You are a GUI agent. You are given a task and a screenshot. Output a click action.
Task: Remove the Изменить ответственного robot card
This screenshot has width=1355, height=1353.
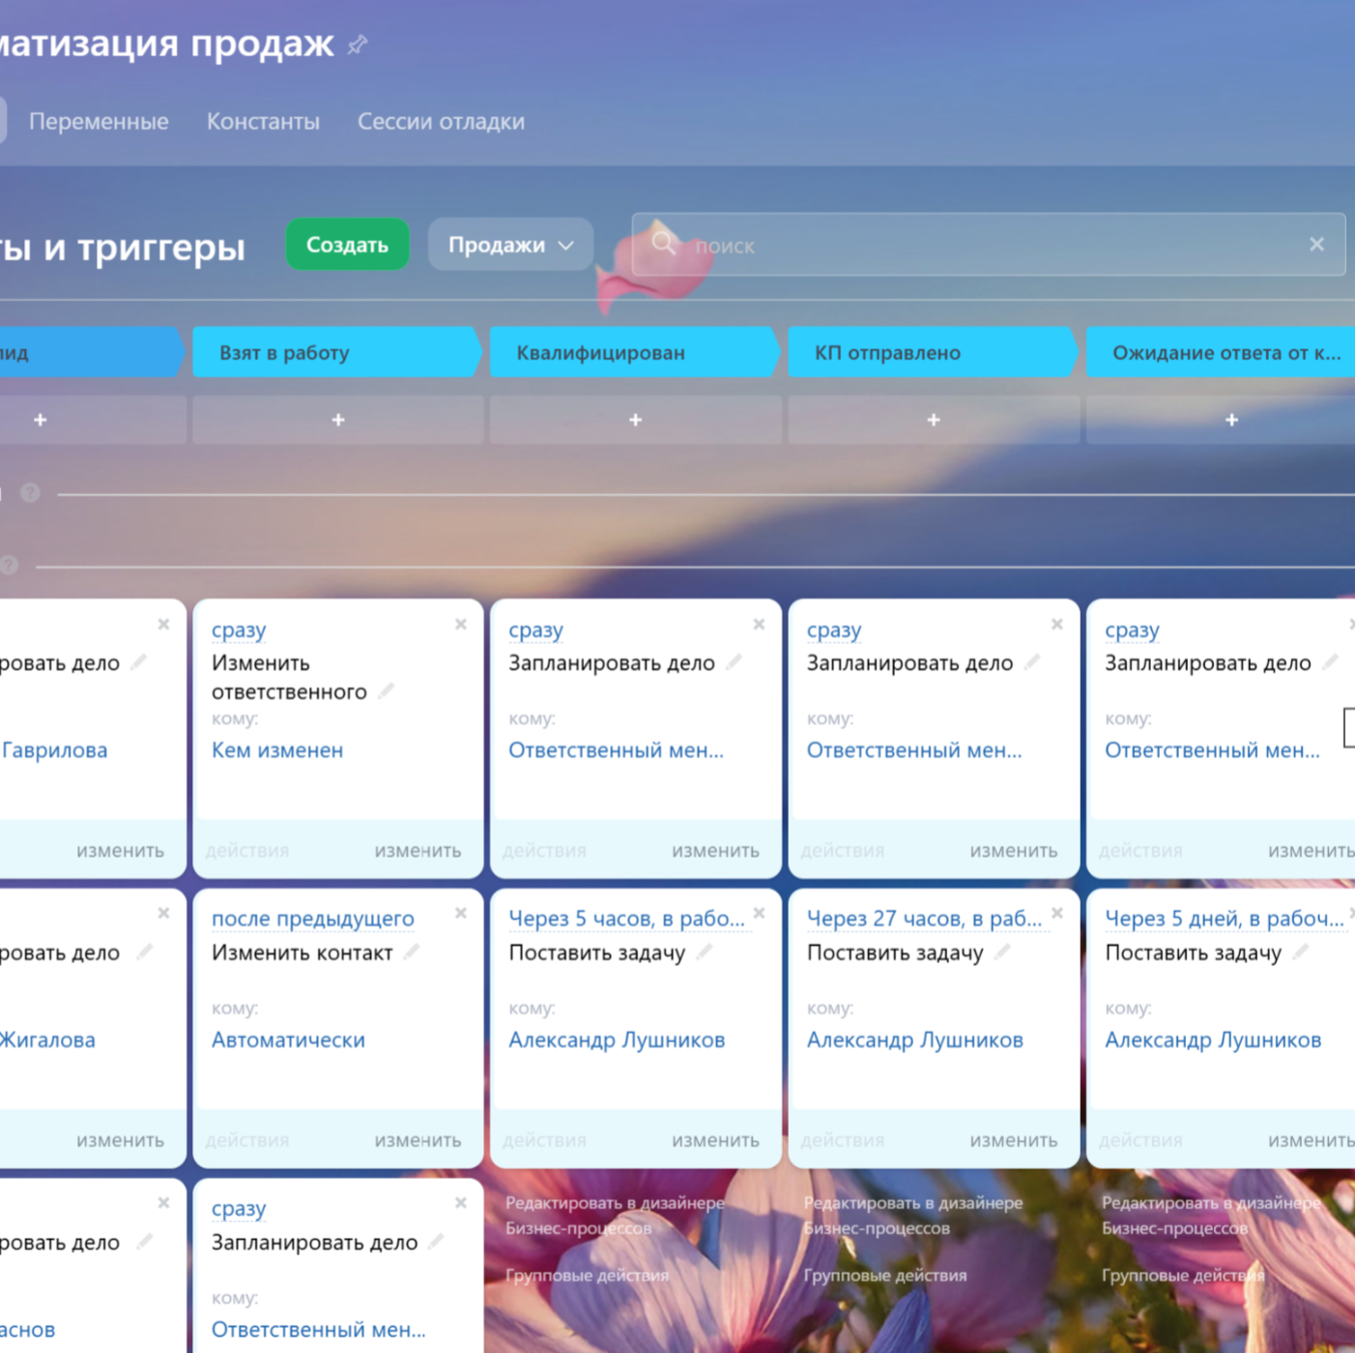click(x=461, y=625)
